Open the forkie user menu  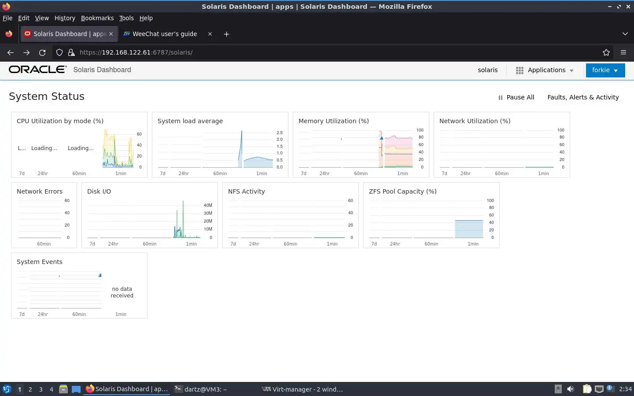(x=605, y=70)
